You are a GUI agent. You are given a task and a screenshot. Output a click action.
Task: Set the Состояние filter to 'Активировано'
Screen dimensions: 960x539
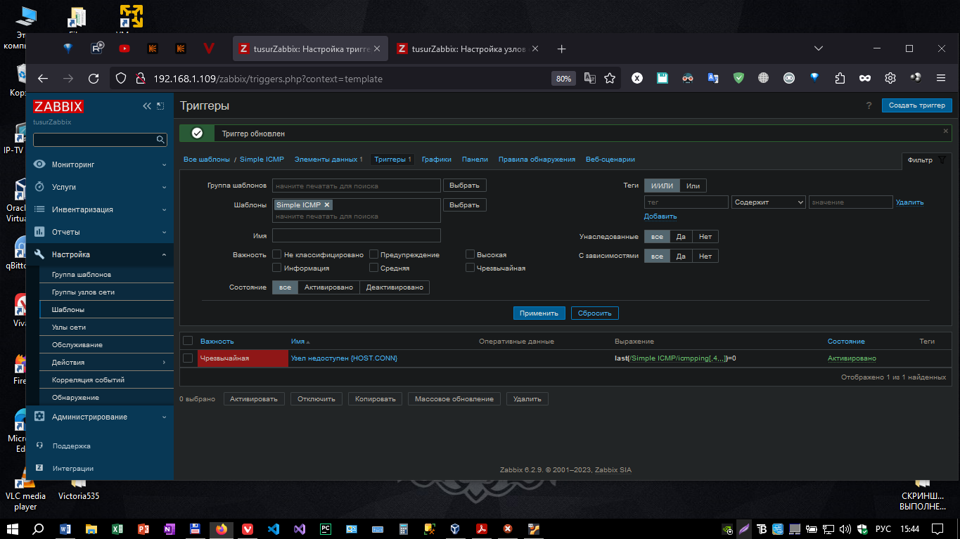(x=328, y=287)
